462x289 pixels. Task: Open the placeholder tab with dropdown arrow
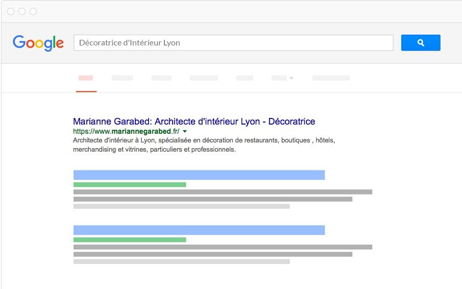282,78
